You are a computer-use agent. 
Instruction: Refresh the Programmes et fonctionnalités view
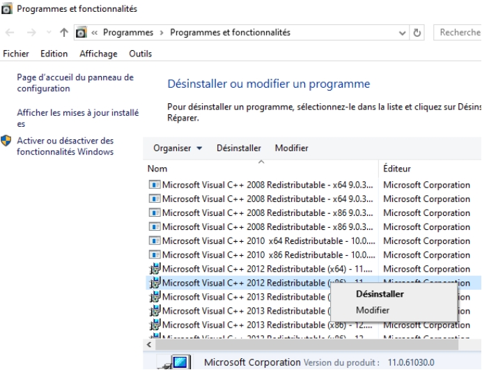click(x=417, y=33)
